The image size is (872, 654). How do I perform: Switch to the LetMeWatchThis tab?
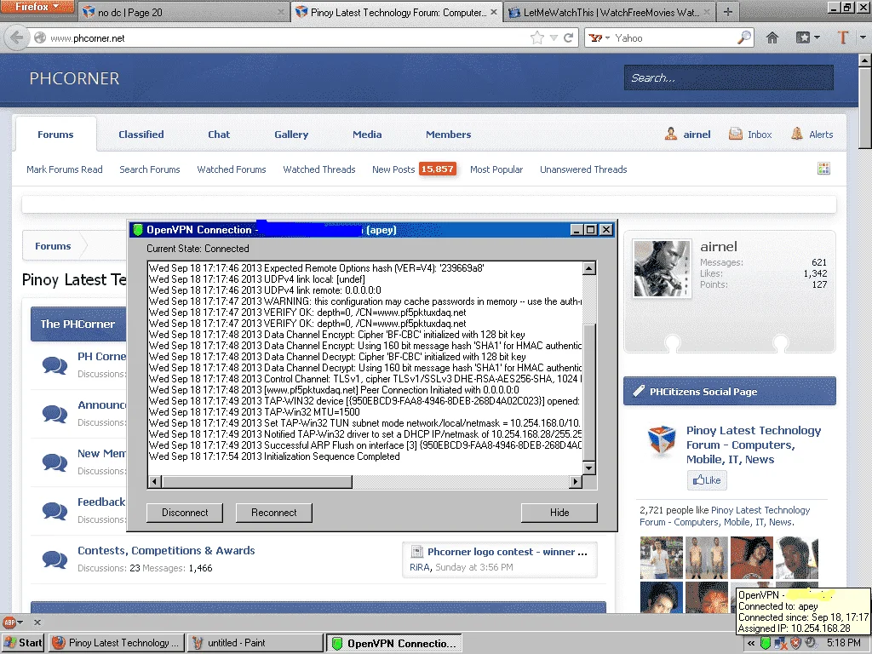pyautogui.click(x=610, y=12)
